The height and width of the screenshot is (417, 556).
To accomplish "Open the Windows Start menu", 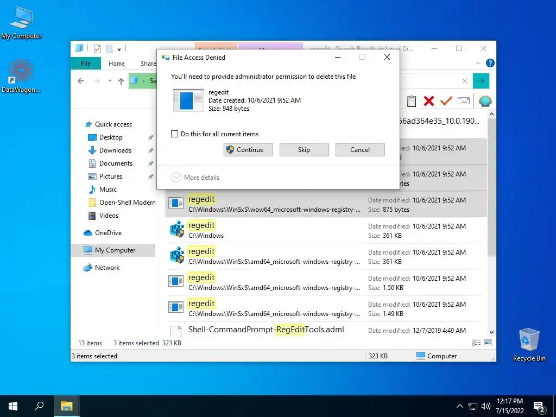I will tap(13, 406).
